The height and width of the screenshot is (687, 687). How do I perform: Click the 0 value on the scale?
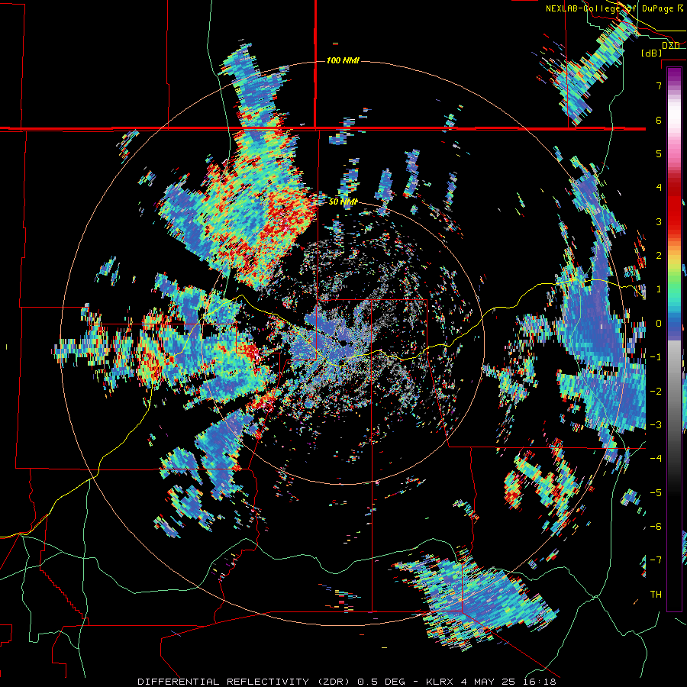[659, 324]
